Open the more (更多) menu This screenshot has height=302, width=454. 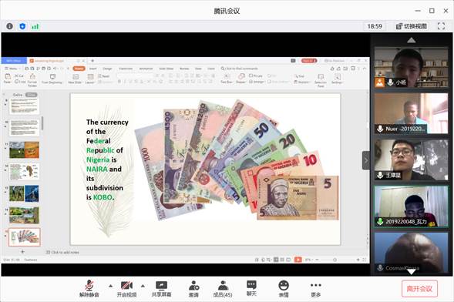click(x=315, y=289)
